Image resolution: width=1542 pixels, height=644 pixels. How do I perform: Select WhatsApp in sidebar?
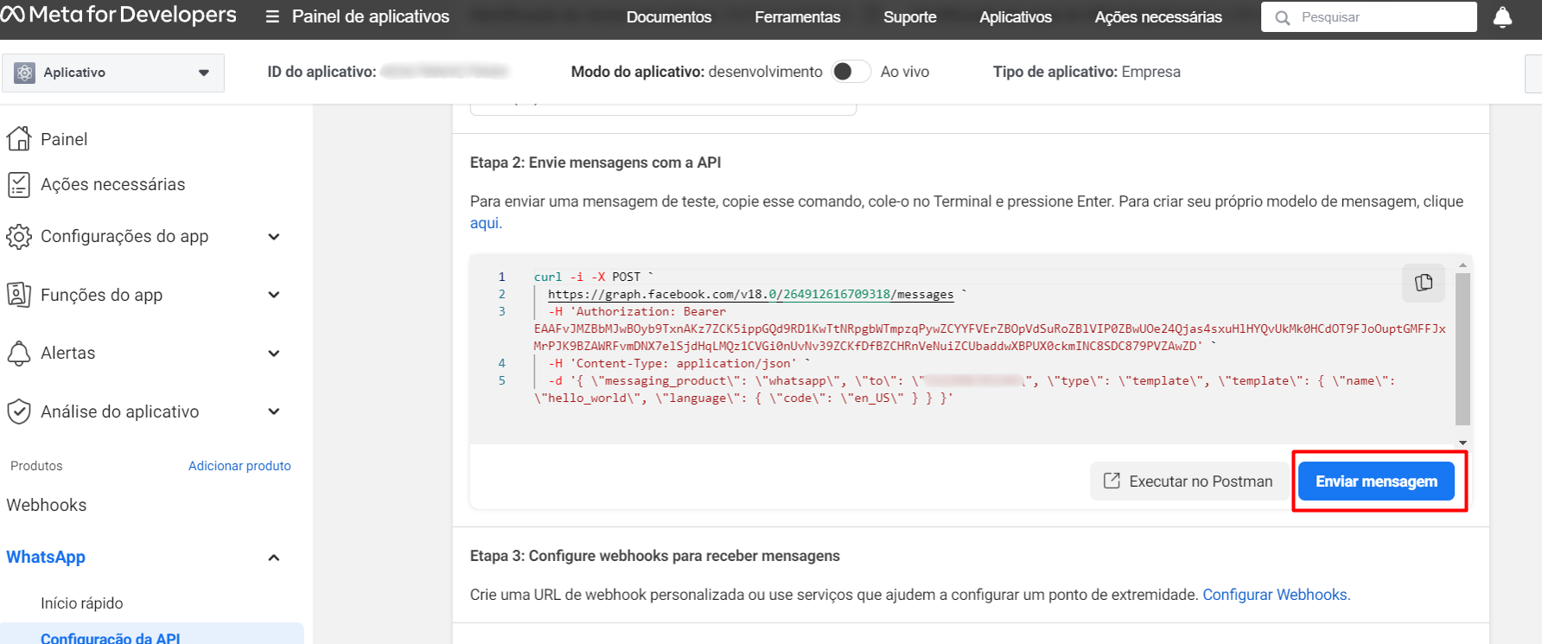coord(46,558)
